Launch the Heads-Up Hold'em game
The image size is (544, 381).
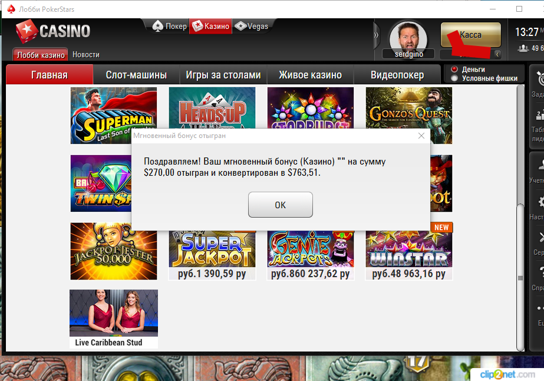pos(212,108)
